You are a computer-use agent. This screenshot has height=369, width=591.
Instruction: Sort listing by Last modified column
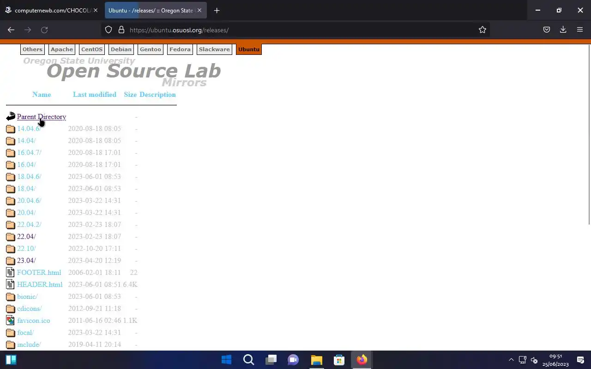(x=95, y=95)
